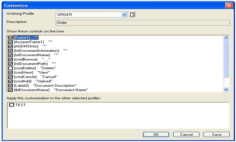Select the [Label2] "Document Description" row text
Screen dimensions: 236x142
(x=45, y=85)
